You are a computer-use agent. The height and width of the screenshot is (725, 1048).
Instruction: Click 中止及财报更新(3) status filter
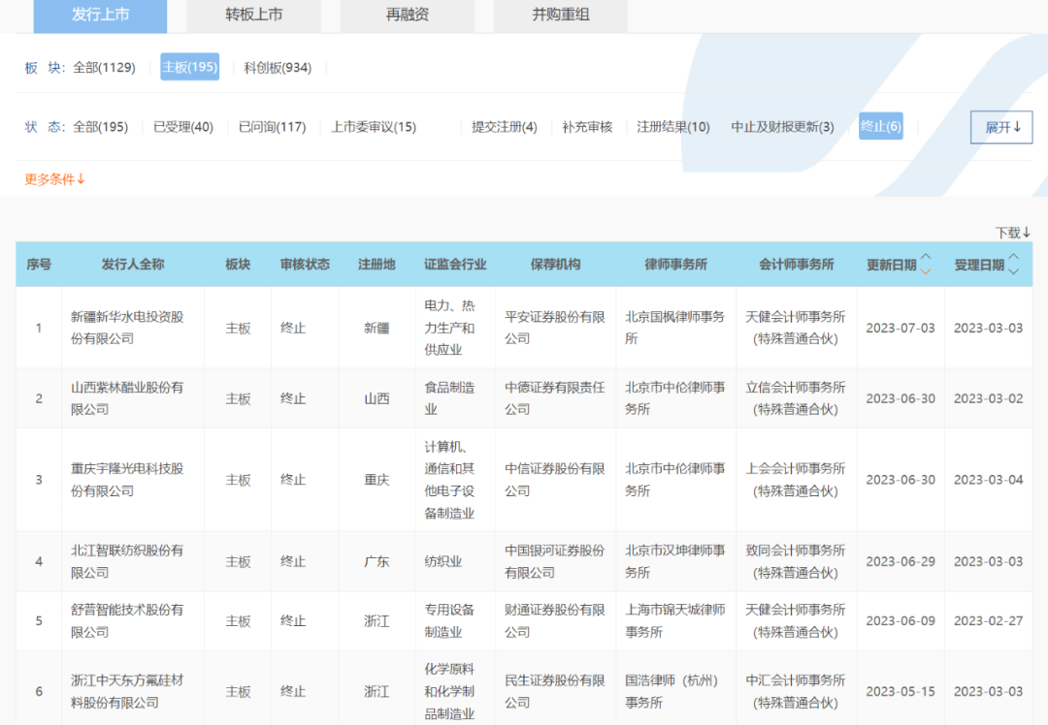pyautogui.click(x=785, y=126)
